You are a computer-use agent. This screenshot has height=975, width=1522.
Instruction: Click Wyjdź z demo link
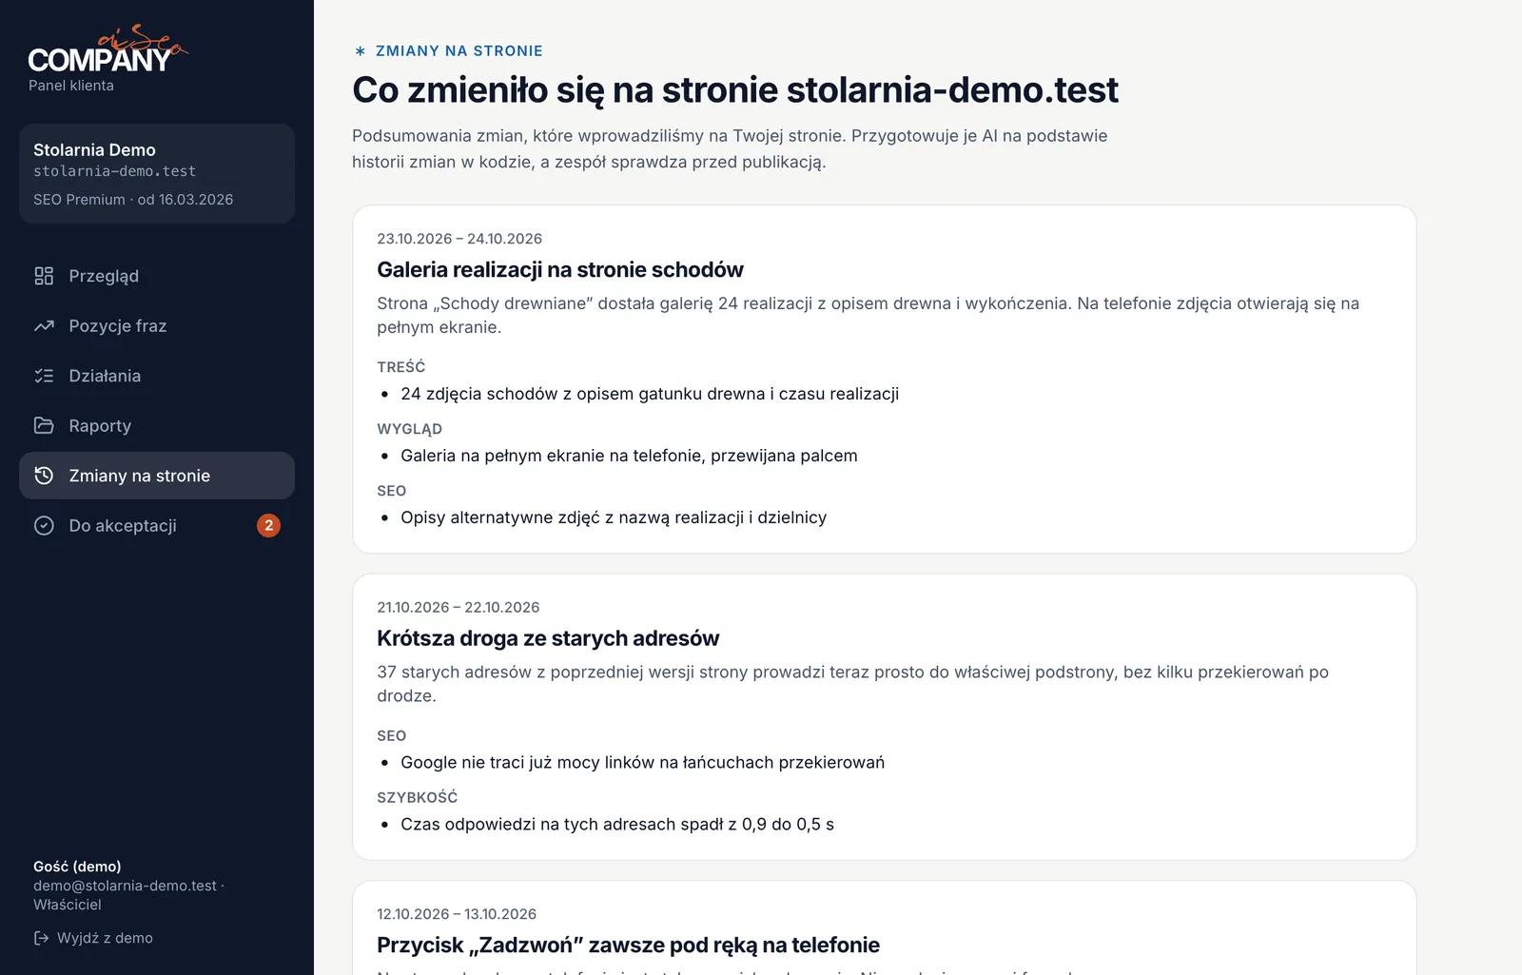93,938
